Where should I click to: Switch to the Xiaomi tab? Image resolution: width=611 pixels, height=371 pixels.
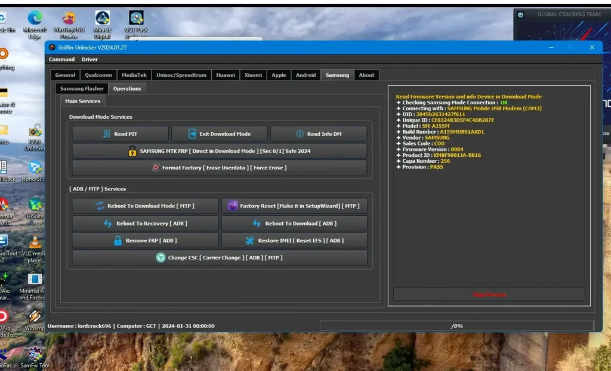[x=253, y=75]
